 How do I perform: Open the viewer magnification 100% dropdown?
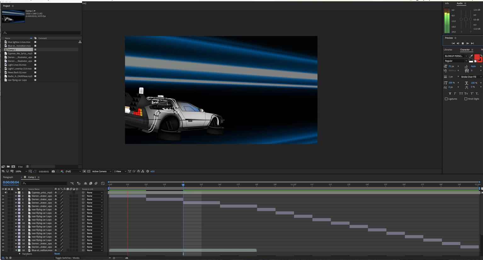coord(21,171)
